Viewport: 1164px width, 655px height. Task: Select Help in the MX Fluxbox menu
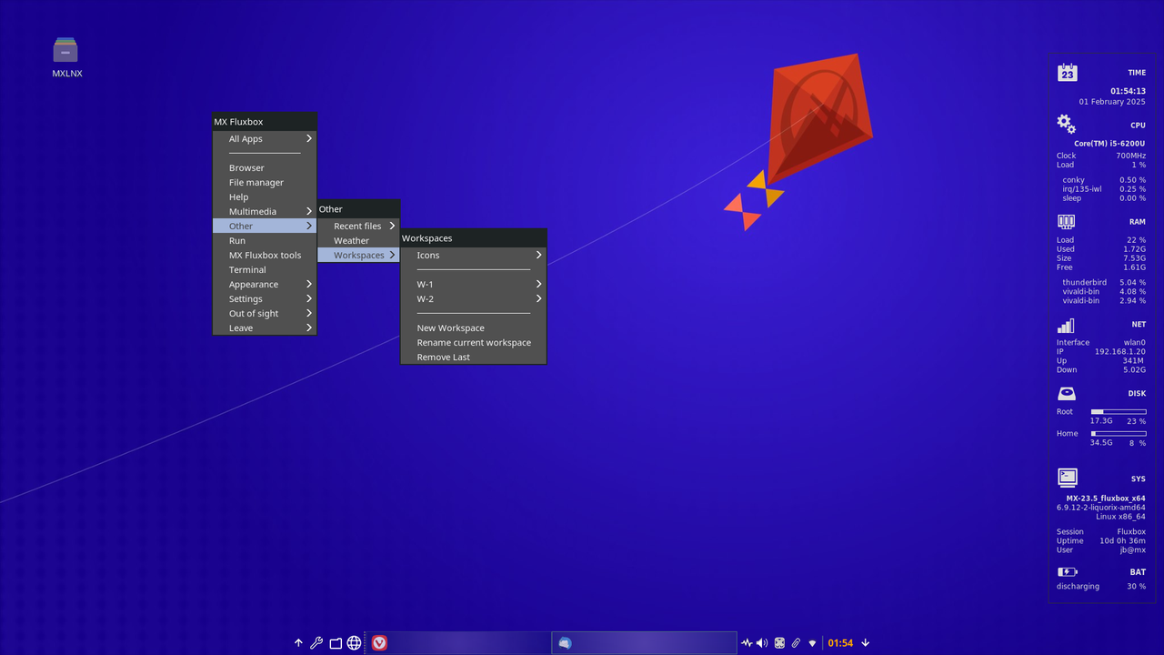[265, 196]
